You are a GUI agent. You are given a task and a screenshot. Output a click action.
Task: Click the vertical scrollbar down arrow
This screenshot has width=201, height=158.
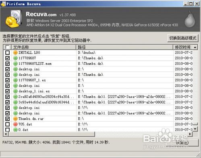click(x=195, y=129)
